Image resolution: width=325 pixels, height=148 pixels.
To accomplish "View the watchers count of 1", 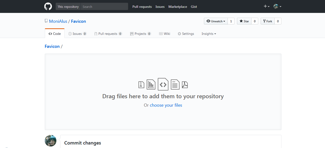I will pyautogui.click(x=231, y=21).
